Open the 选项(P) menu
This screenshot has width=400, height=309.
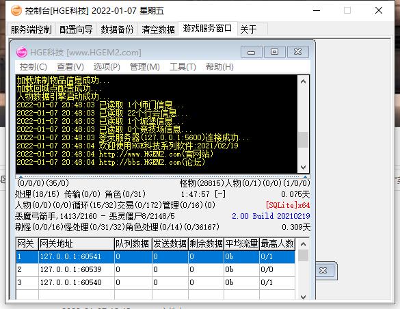pyautogui.click(x=107, y=67)
